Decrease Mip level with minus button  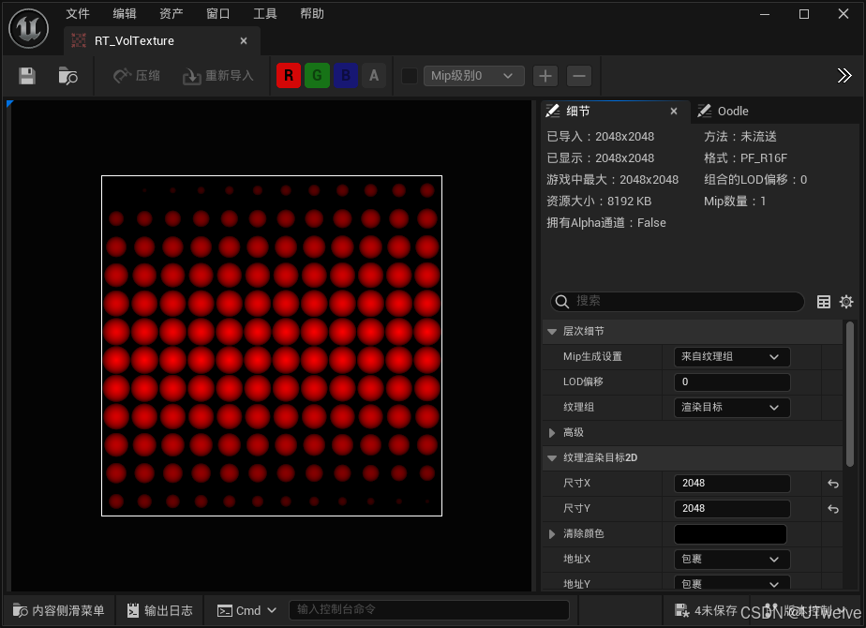click(579, 76)
